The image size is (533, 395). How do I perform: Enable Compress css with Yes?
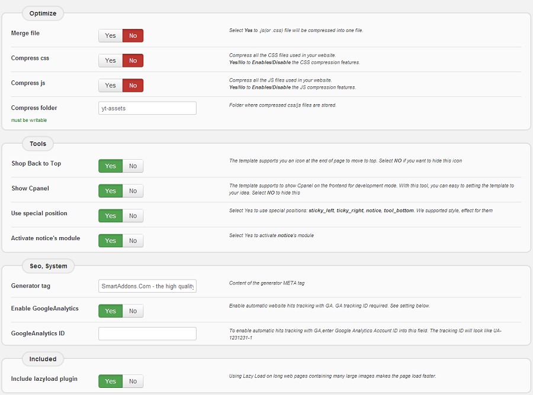coord(111,61)
